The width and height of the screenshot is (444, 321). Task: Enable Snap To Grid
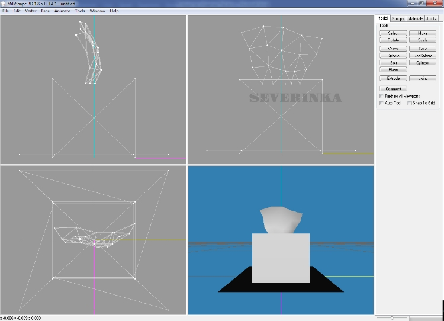click(x=410, y=103)
